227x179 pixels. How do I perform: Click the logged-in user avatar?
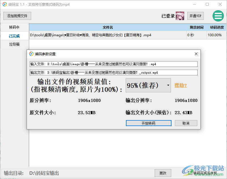click(x=180, y=16)
